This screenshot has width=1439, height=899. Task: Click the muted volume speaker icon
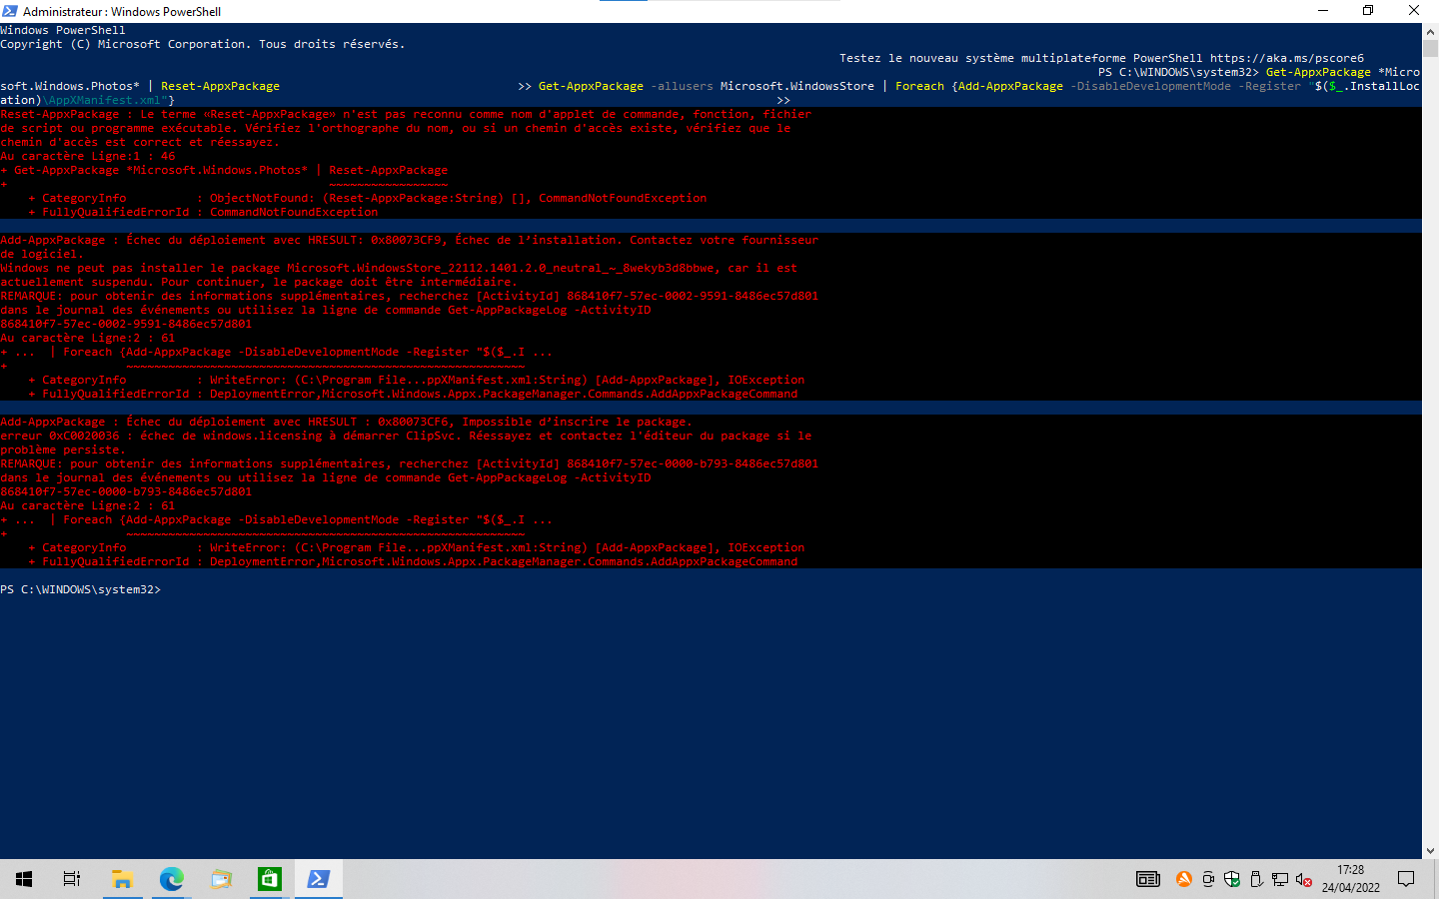[1304, 879]
